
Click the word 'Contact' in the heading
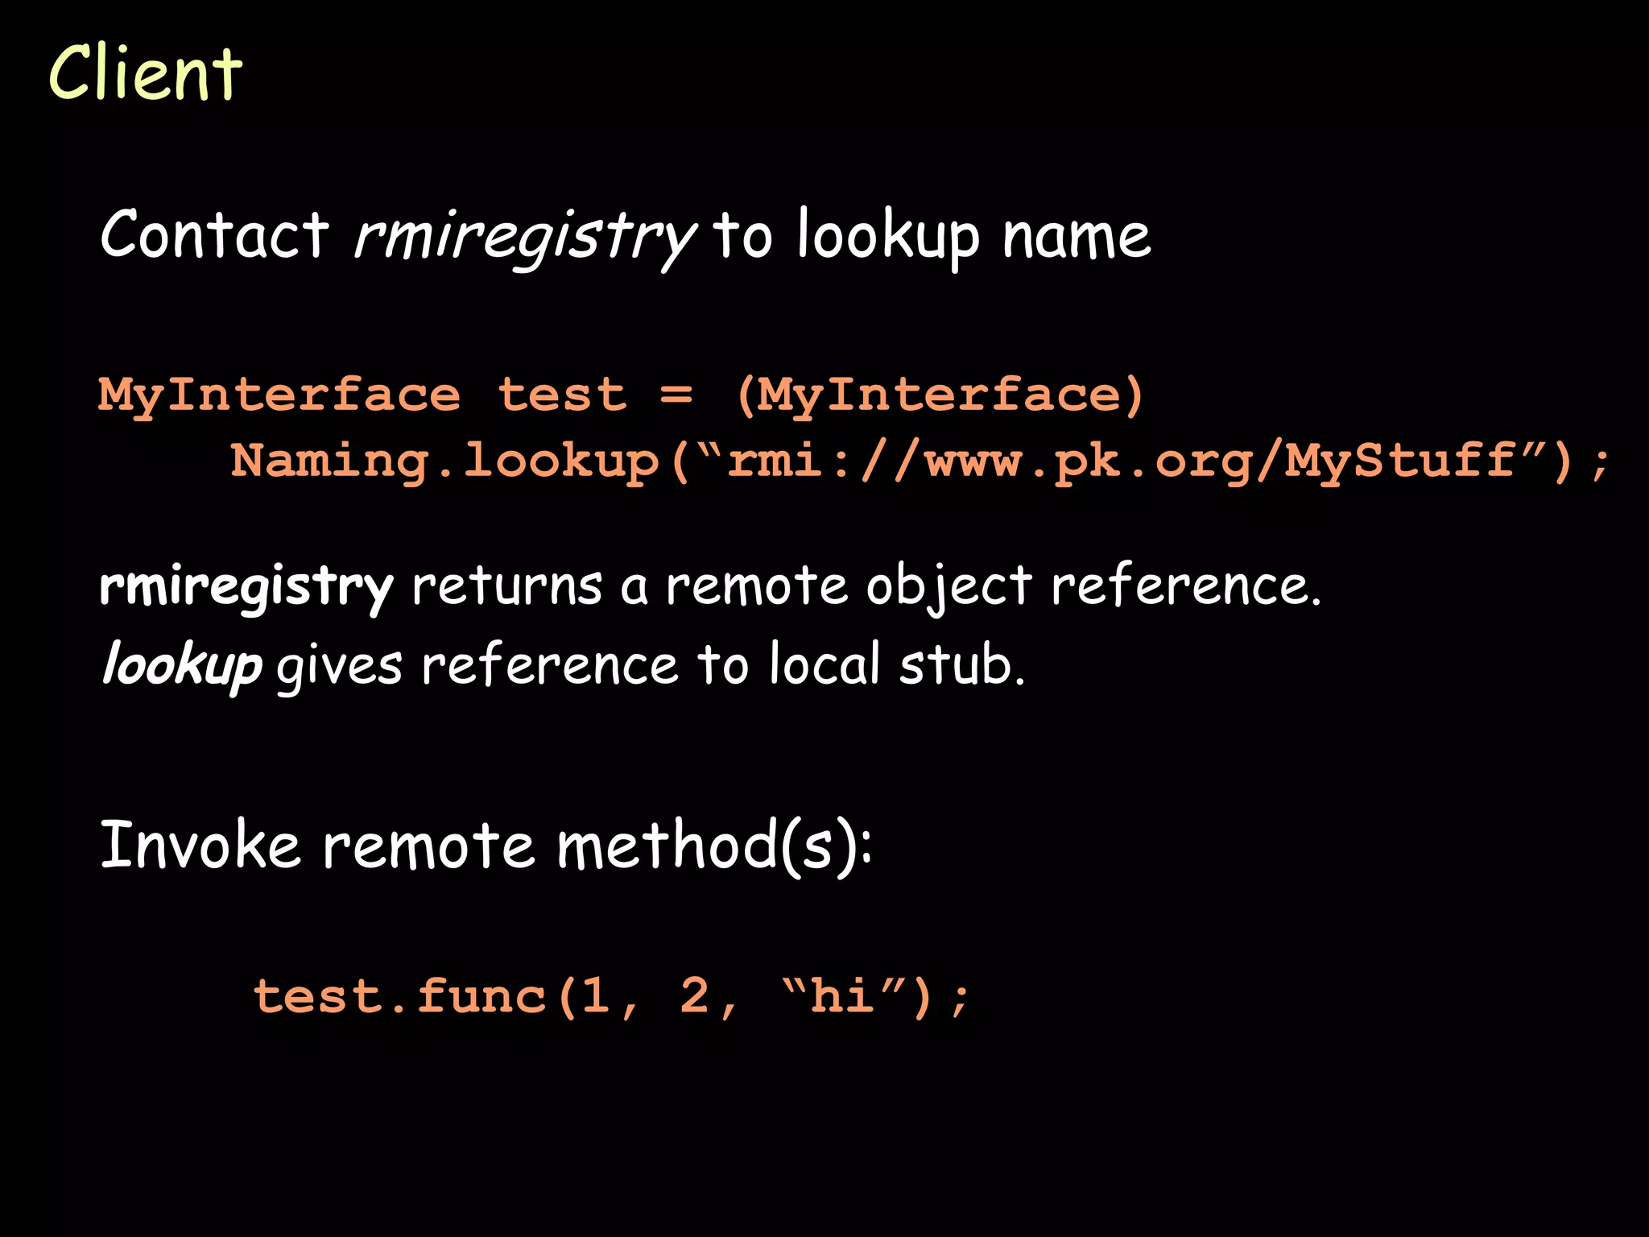click(x=214, y=235)
